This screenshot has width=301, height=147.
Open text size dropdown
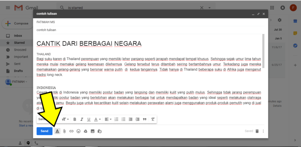click(65, 119)
